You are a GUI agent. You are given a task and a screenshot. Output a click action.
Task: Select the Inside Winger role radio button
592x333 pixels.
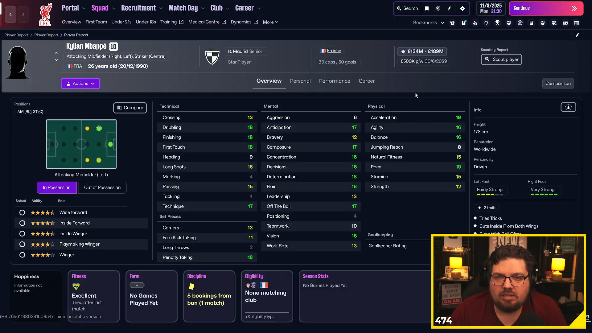tap(22, 234)
